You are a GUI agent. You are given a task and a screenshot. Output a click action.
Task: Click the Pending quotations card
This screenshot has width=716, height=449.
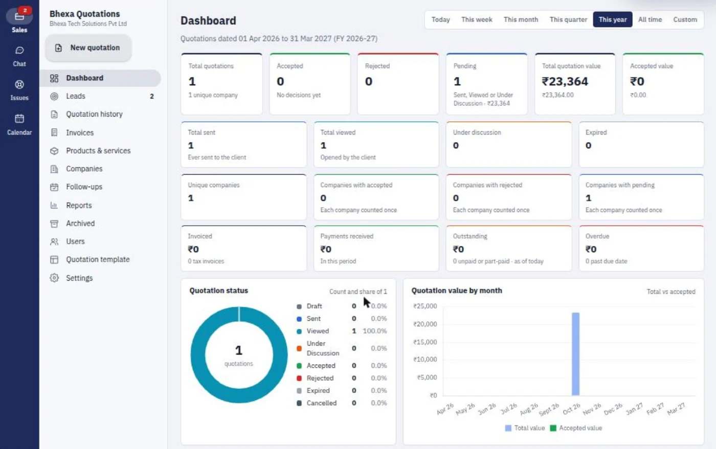pyautogui.click(x=486, y=84)
